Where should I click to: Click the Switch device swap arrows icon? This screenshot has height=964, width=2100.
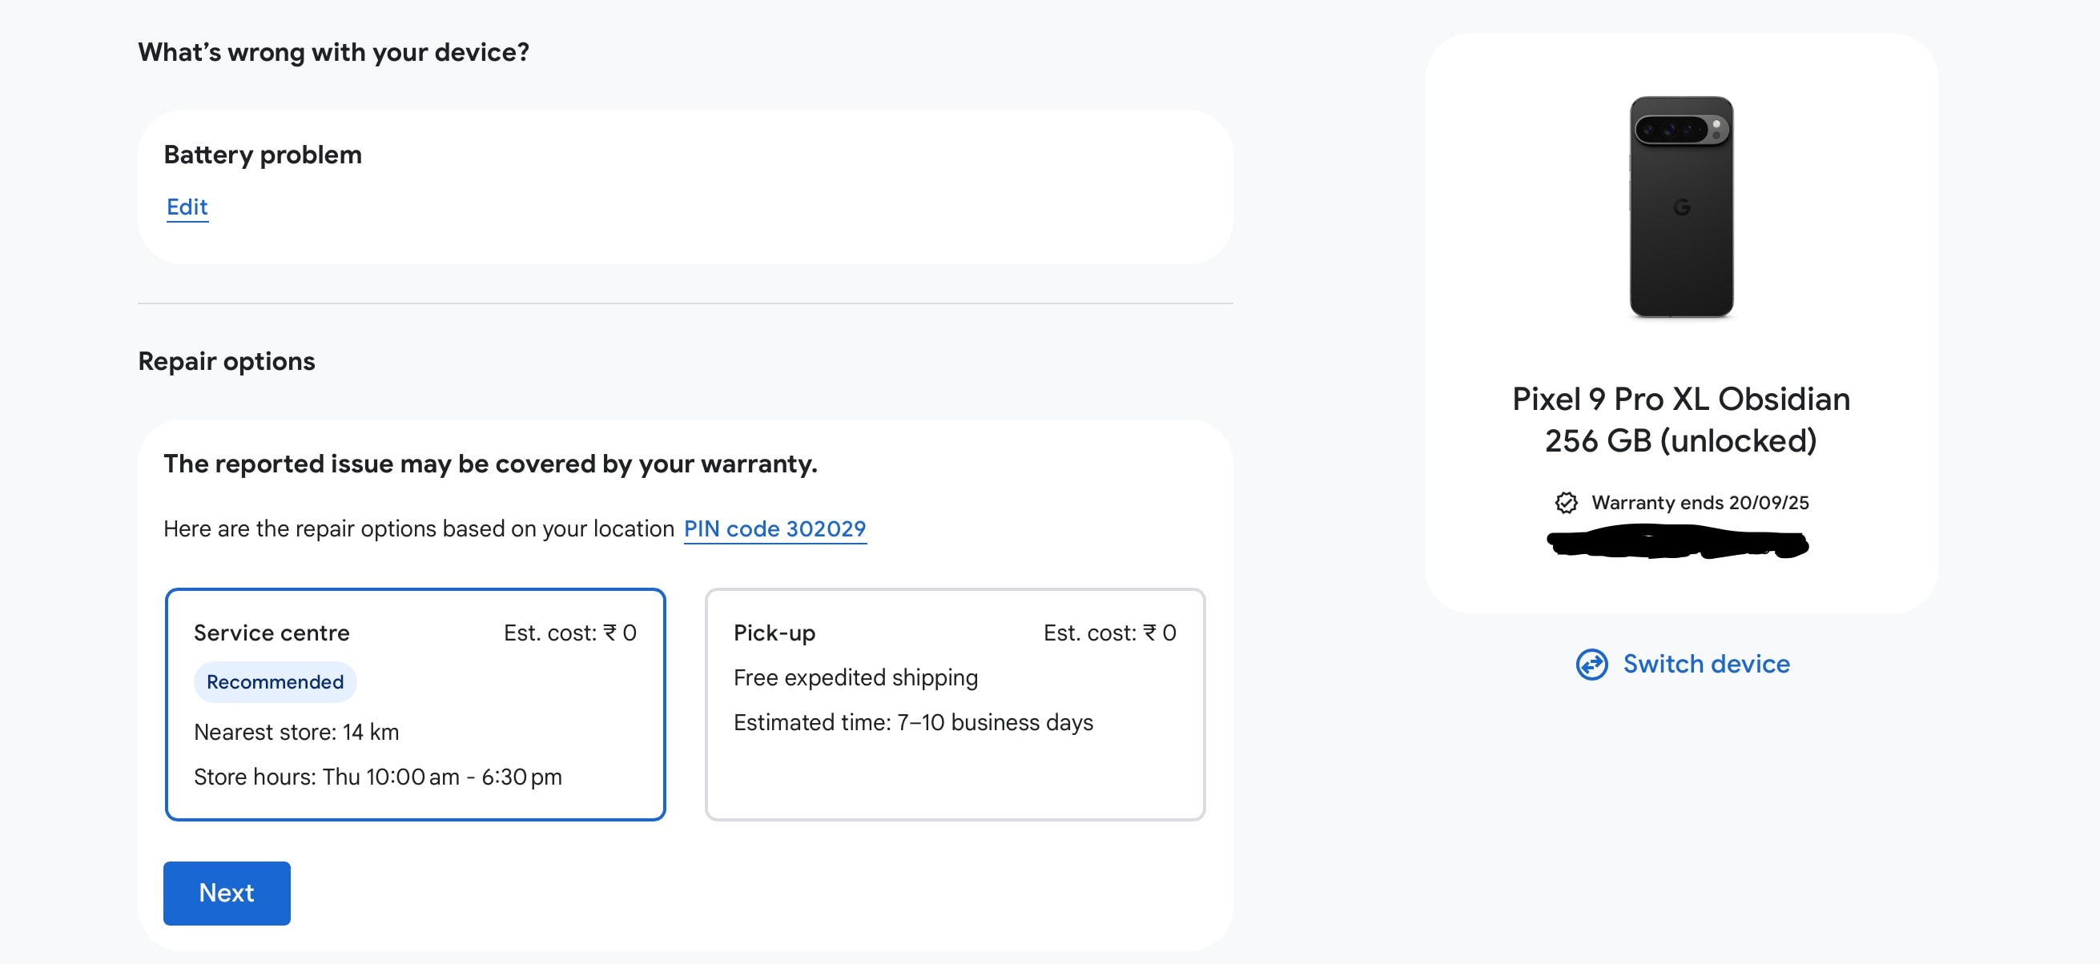(1591, 664)
